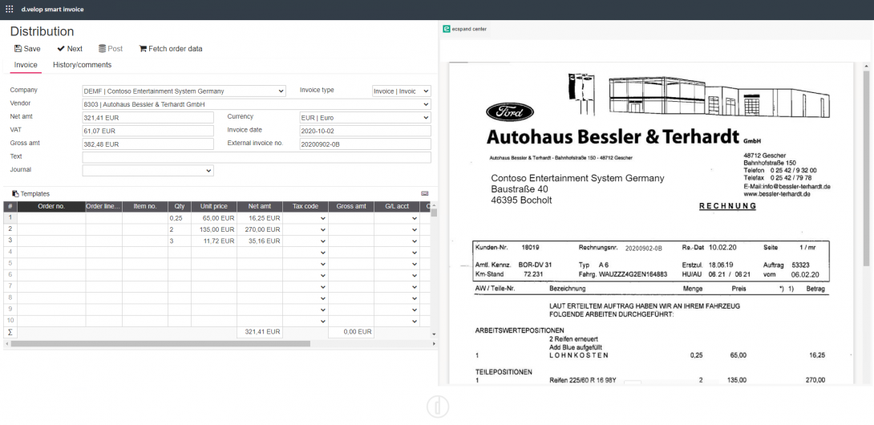Viewport: 874px width, 425px height.
Task: Click the 321,41 EUR sum total cell
Action: pyautogui.click(x=260, y=332)
